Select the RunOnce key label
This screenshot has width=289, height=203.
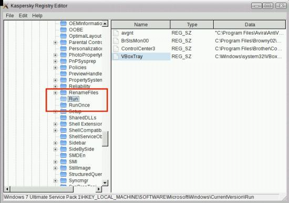click(79, 105)
